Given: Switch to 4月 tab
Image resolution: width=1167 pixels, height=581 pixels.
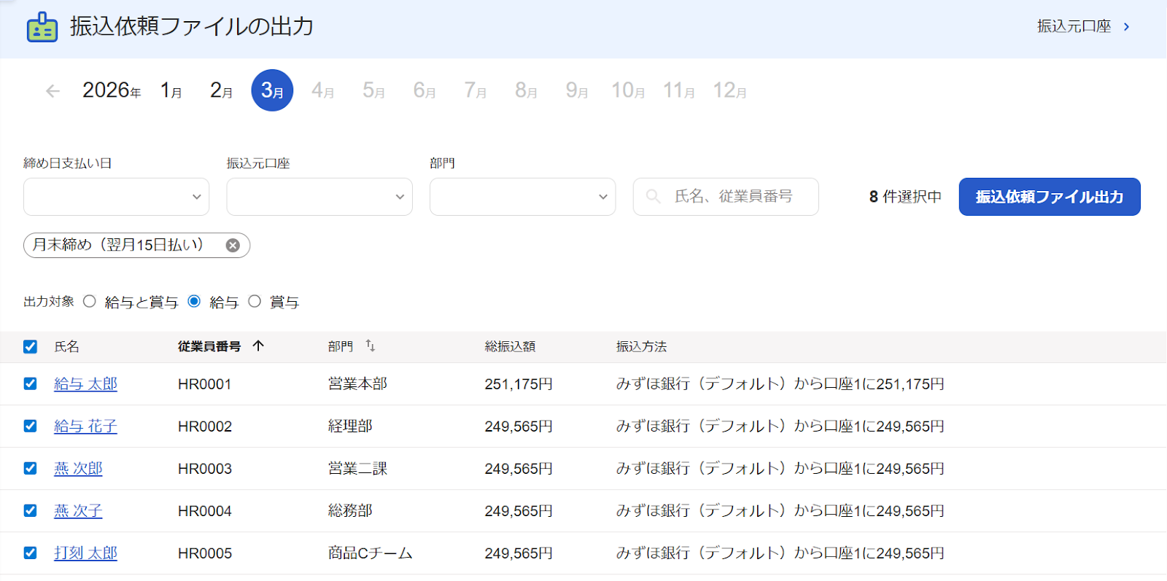Looking at the screenshot, I should 323,91.
